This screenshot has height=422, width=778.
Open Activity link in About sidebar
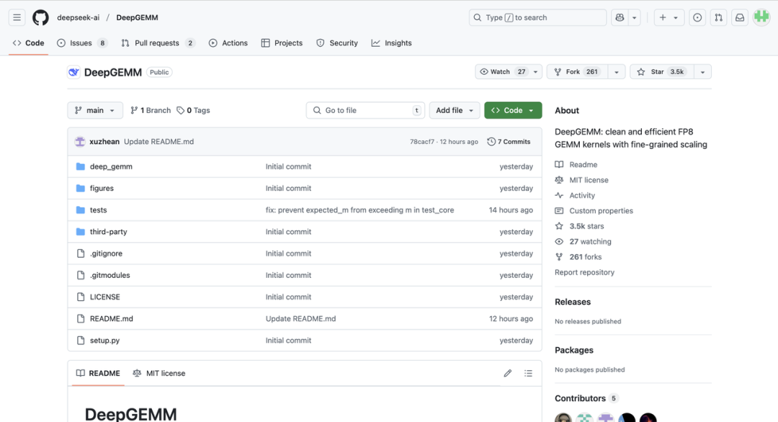[581, 195]
